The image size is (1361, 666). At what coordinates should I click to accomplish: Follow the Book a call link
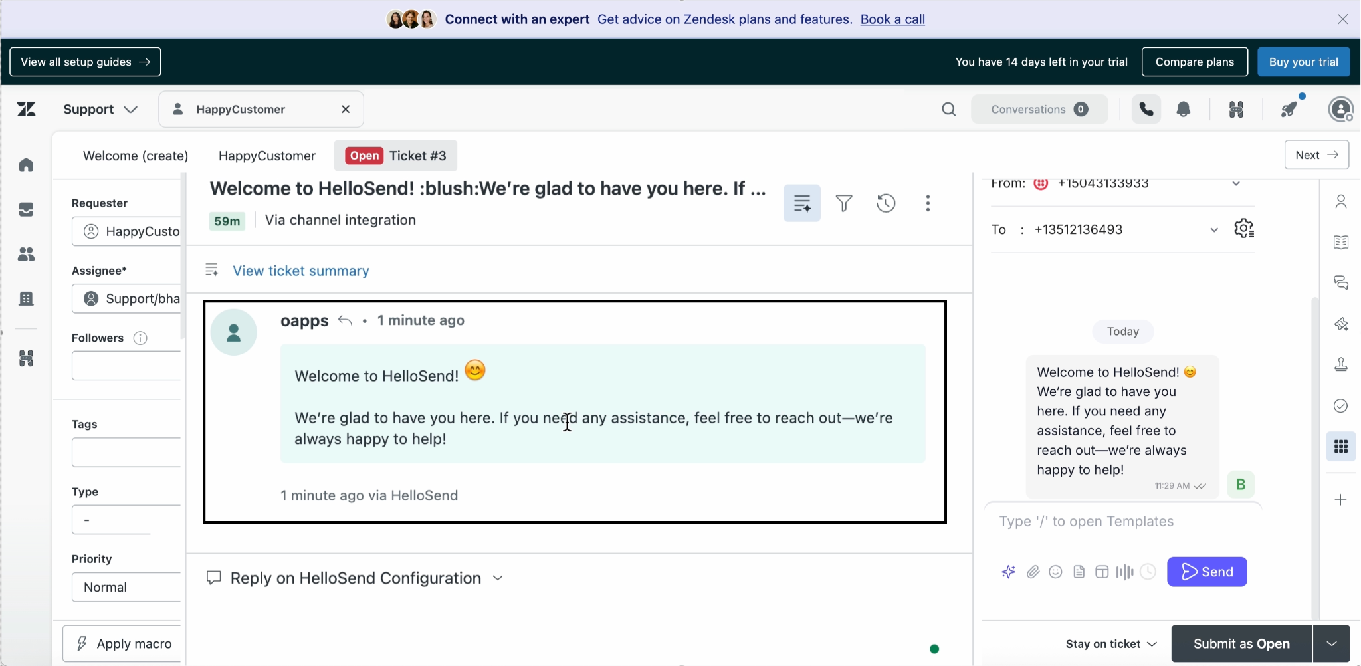pyautogui.click(x=892, y=19)
